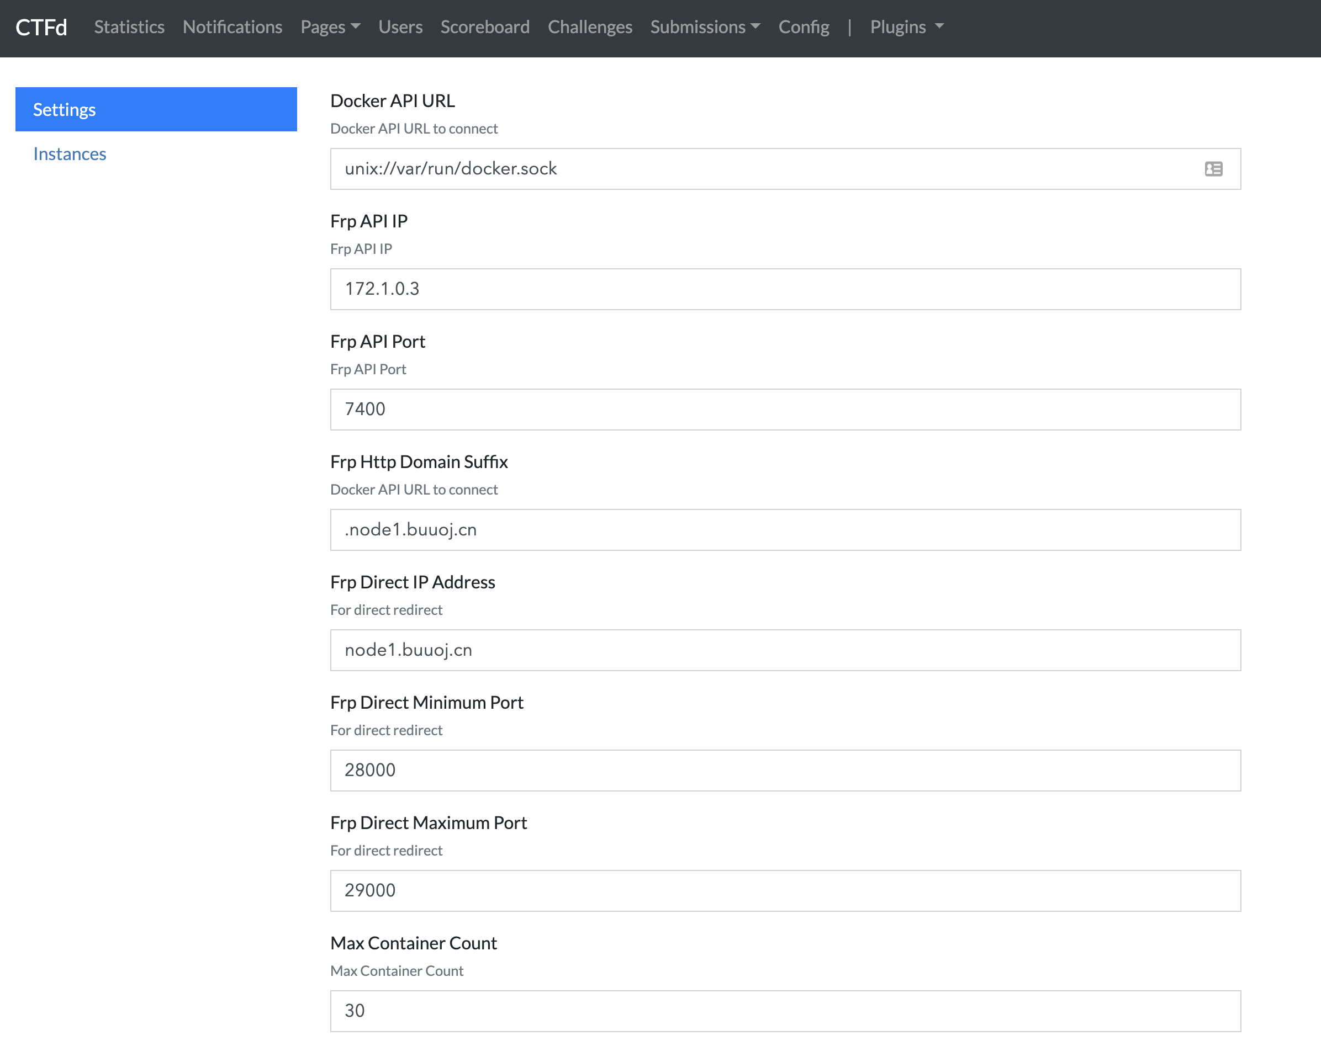Click the autofill icon in Docker API URL field
The height and width of the screenshot is (1041, 1321).
pos(1213,169)
